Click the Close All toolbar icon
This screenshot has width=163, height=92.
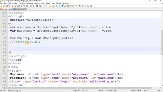coord(15,6)
